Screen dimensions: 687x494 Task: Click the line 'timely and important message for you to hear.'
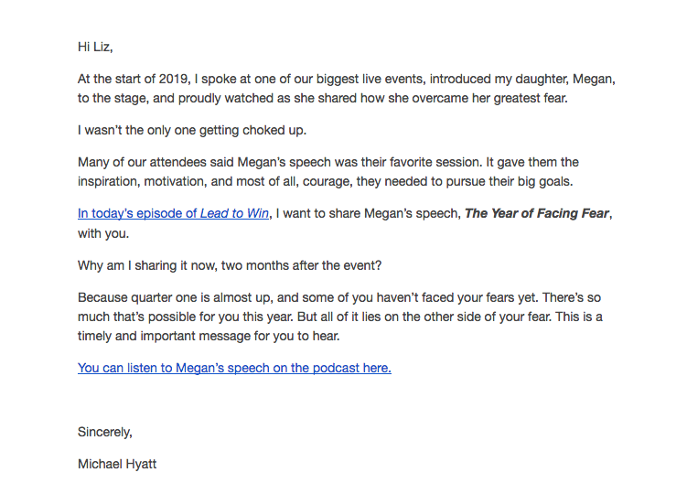209,337
